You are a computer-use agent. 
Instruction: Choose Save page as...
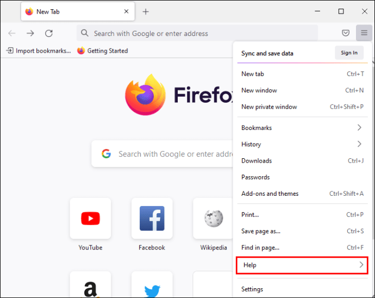coord(302,231)
